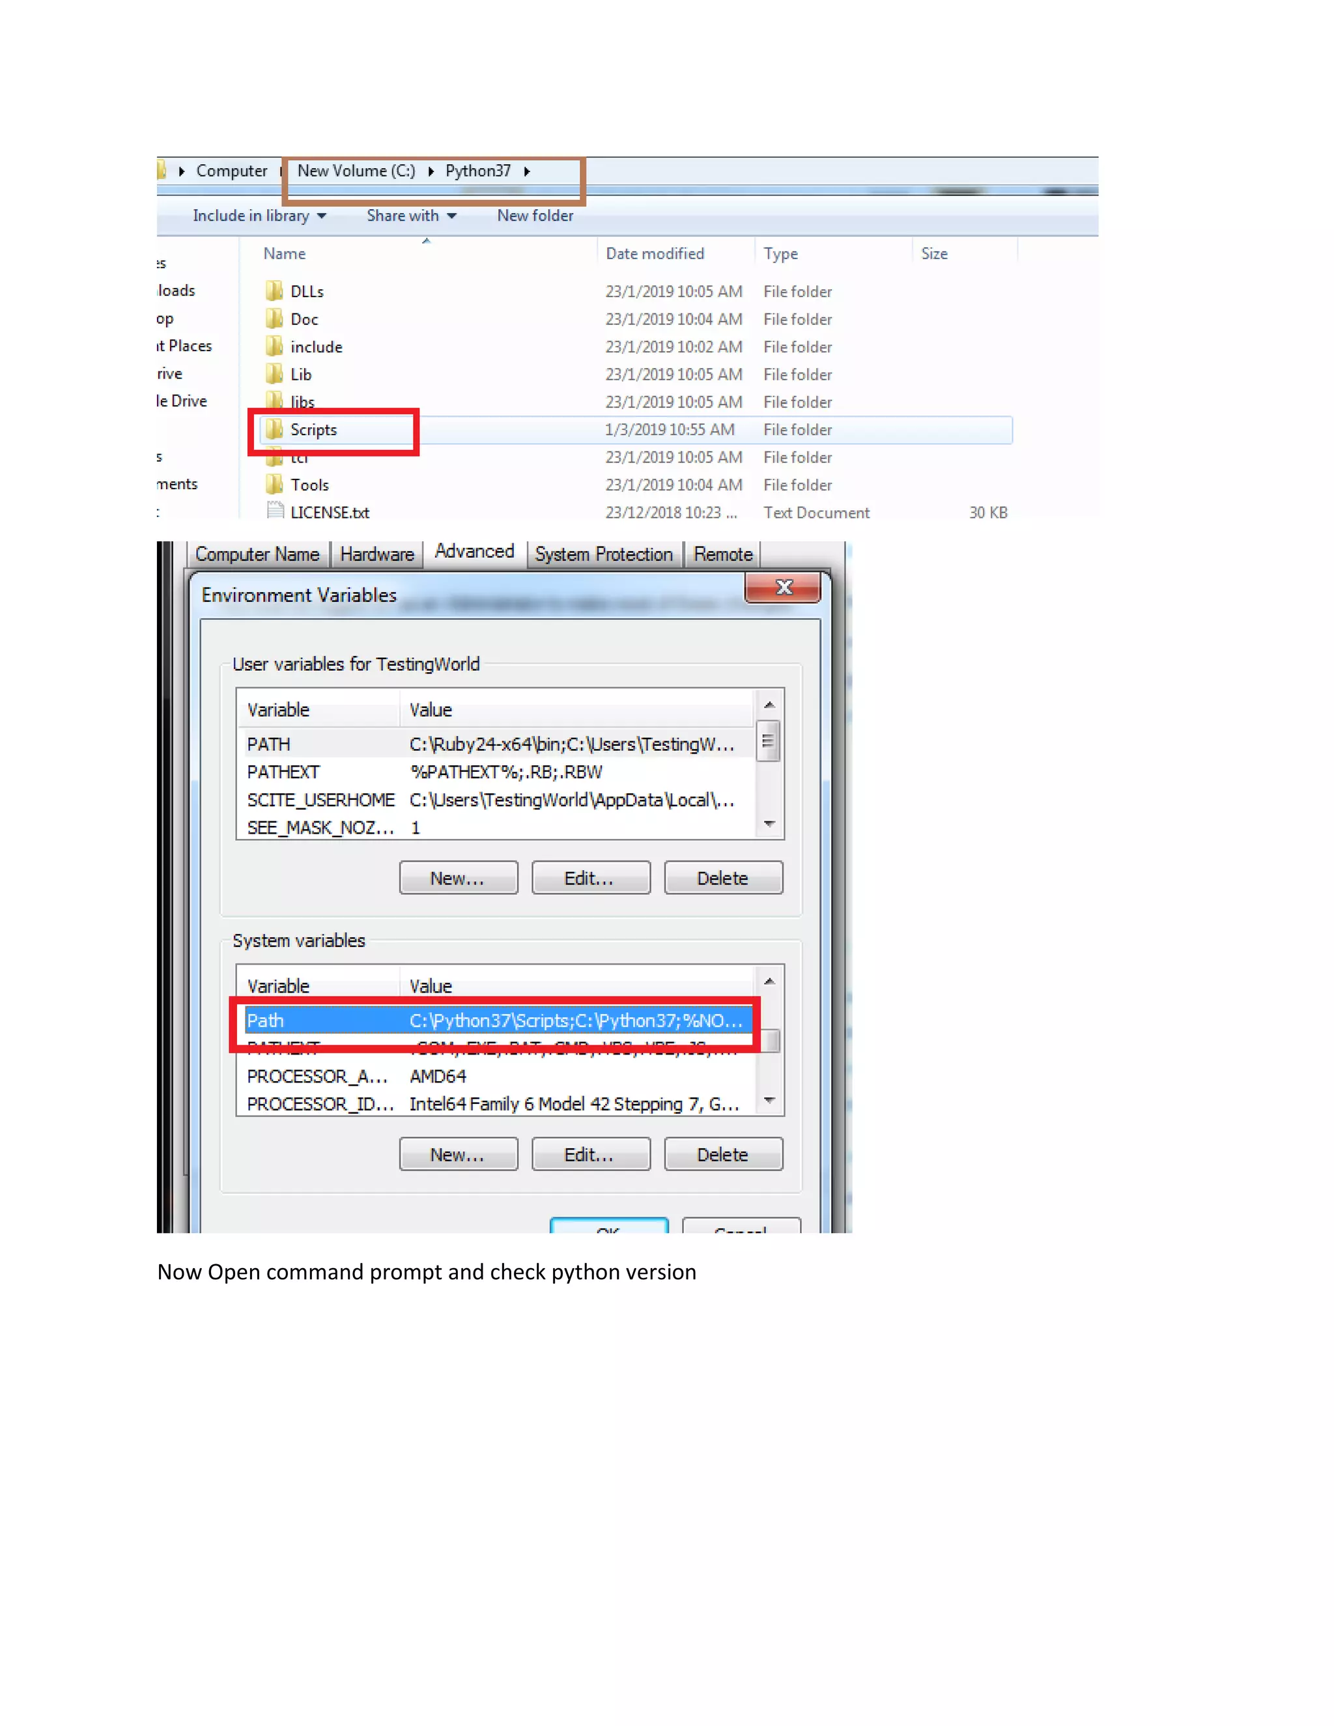Open the System Protection tab
The image size is (1334, 1726).
point(603,555)
